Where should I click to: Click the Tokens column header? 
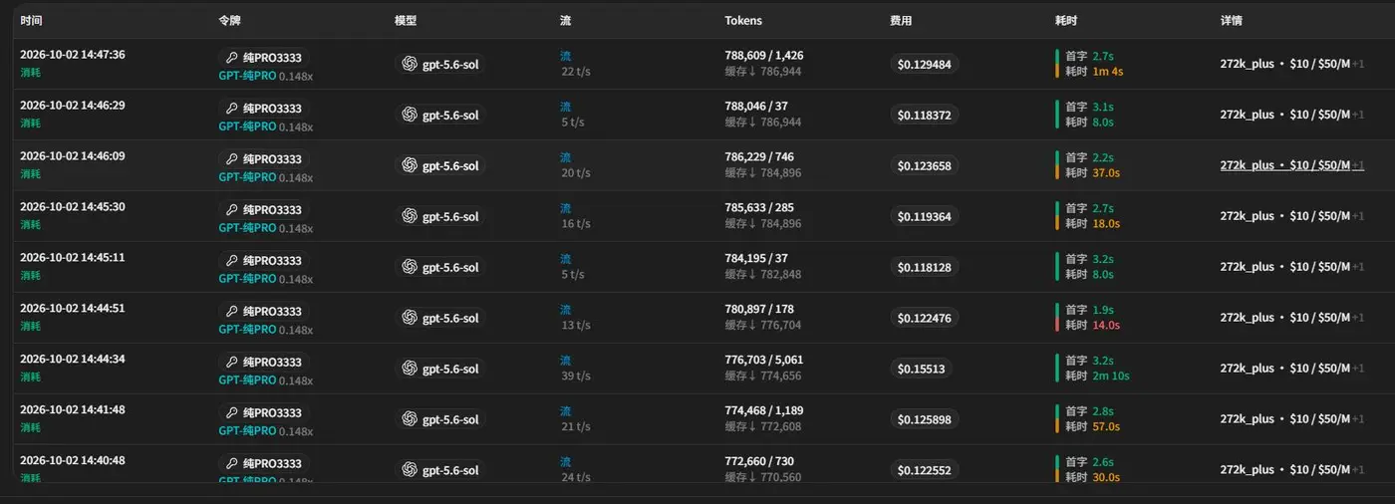point(743,21)
